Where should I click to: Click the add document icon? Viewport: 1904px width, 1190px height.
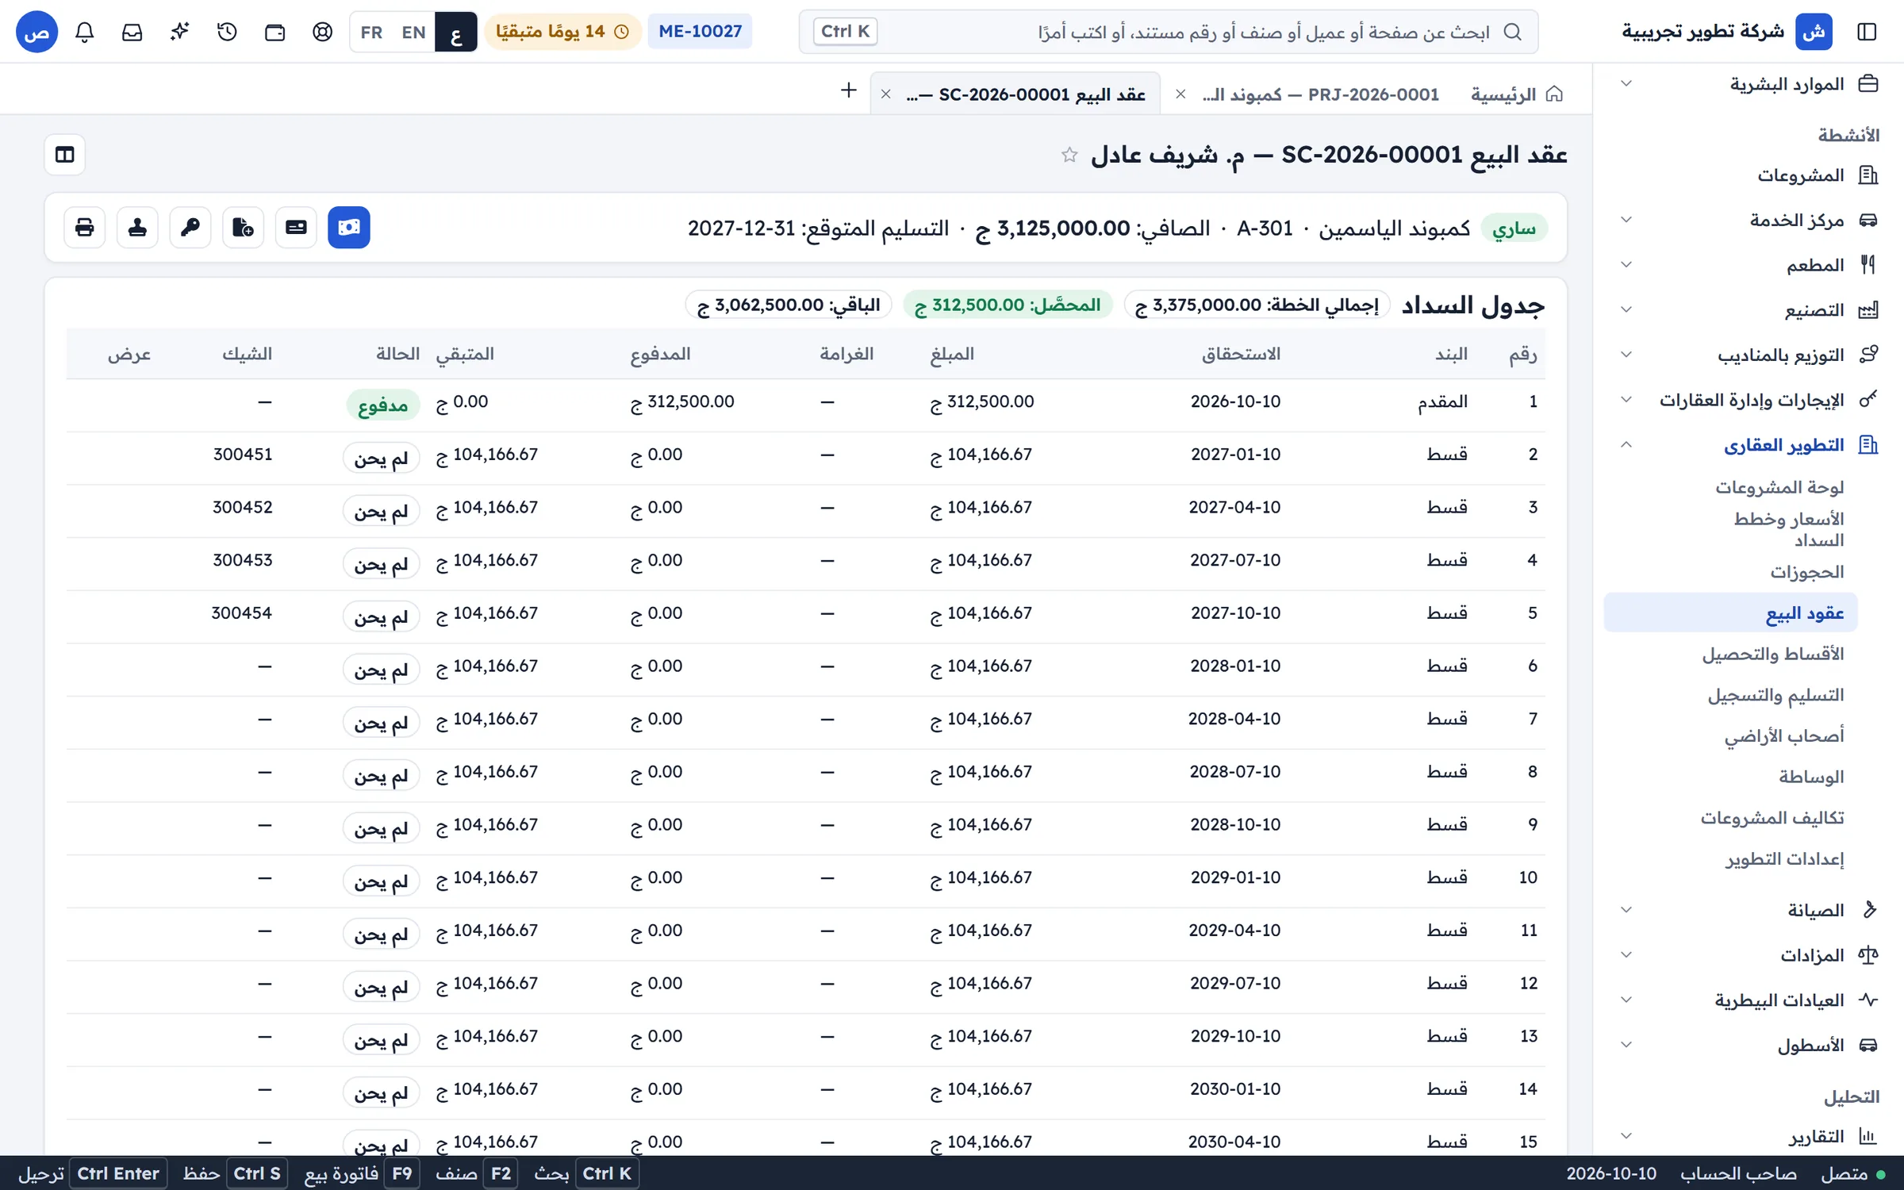pyautogui.click(x=243, y=228)
